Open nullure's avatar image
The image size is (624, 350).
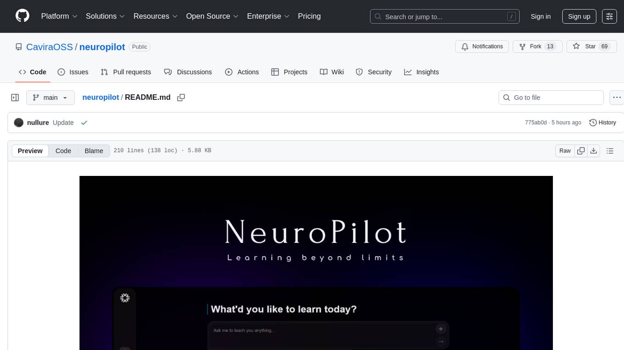point(19,123)
